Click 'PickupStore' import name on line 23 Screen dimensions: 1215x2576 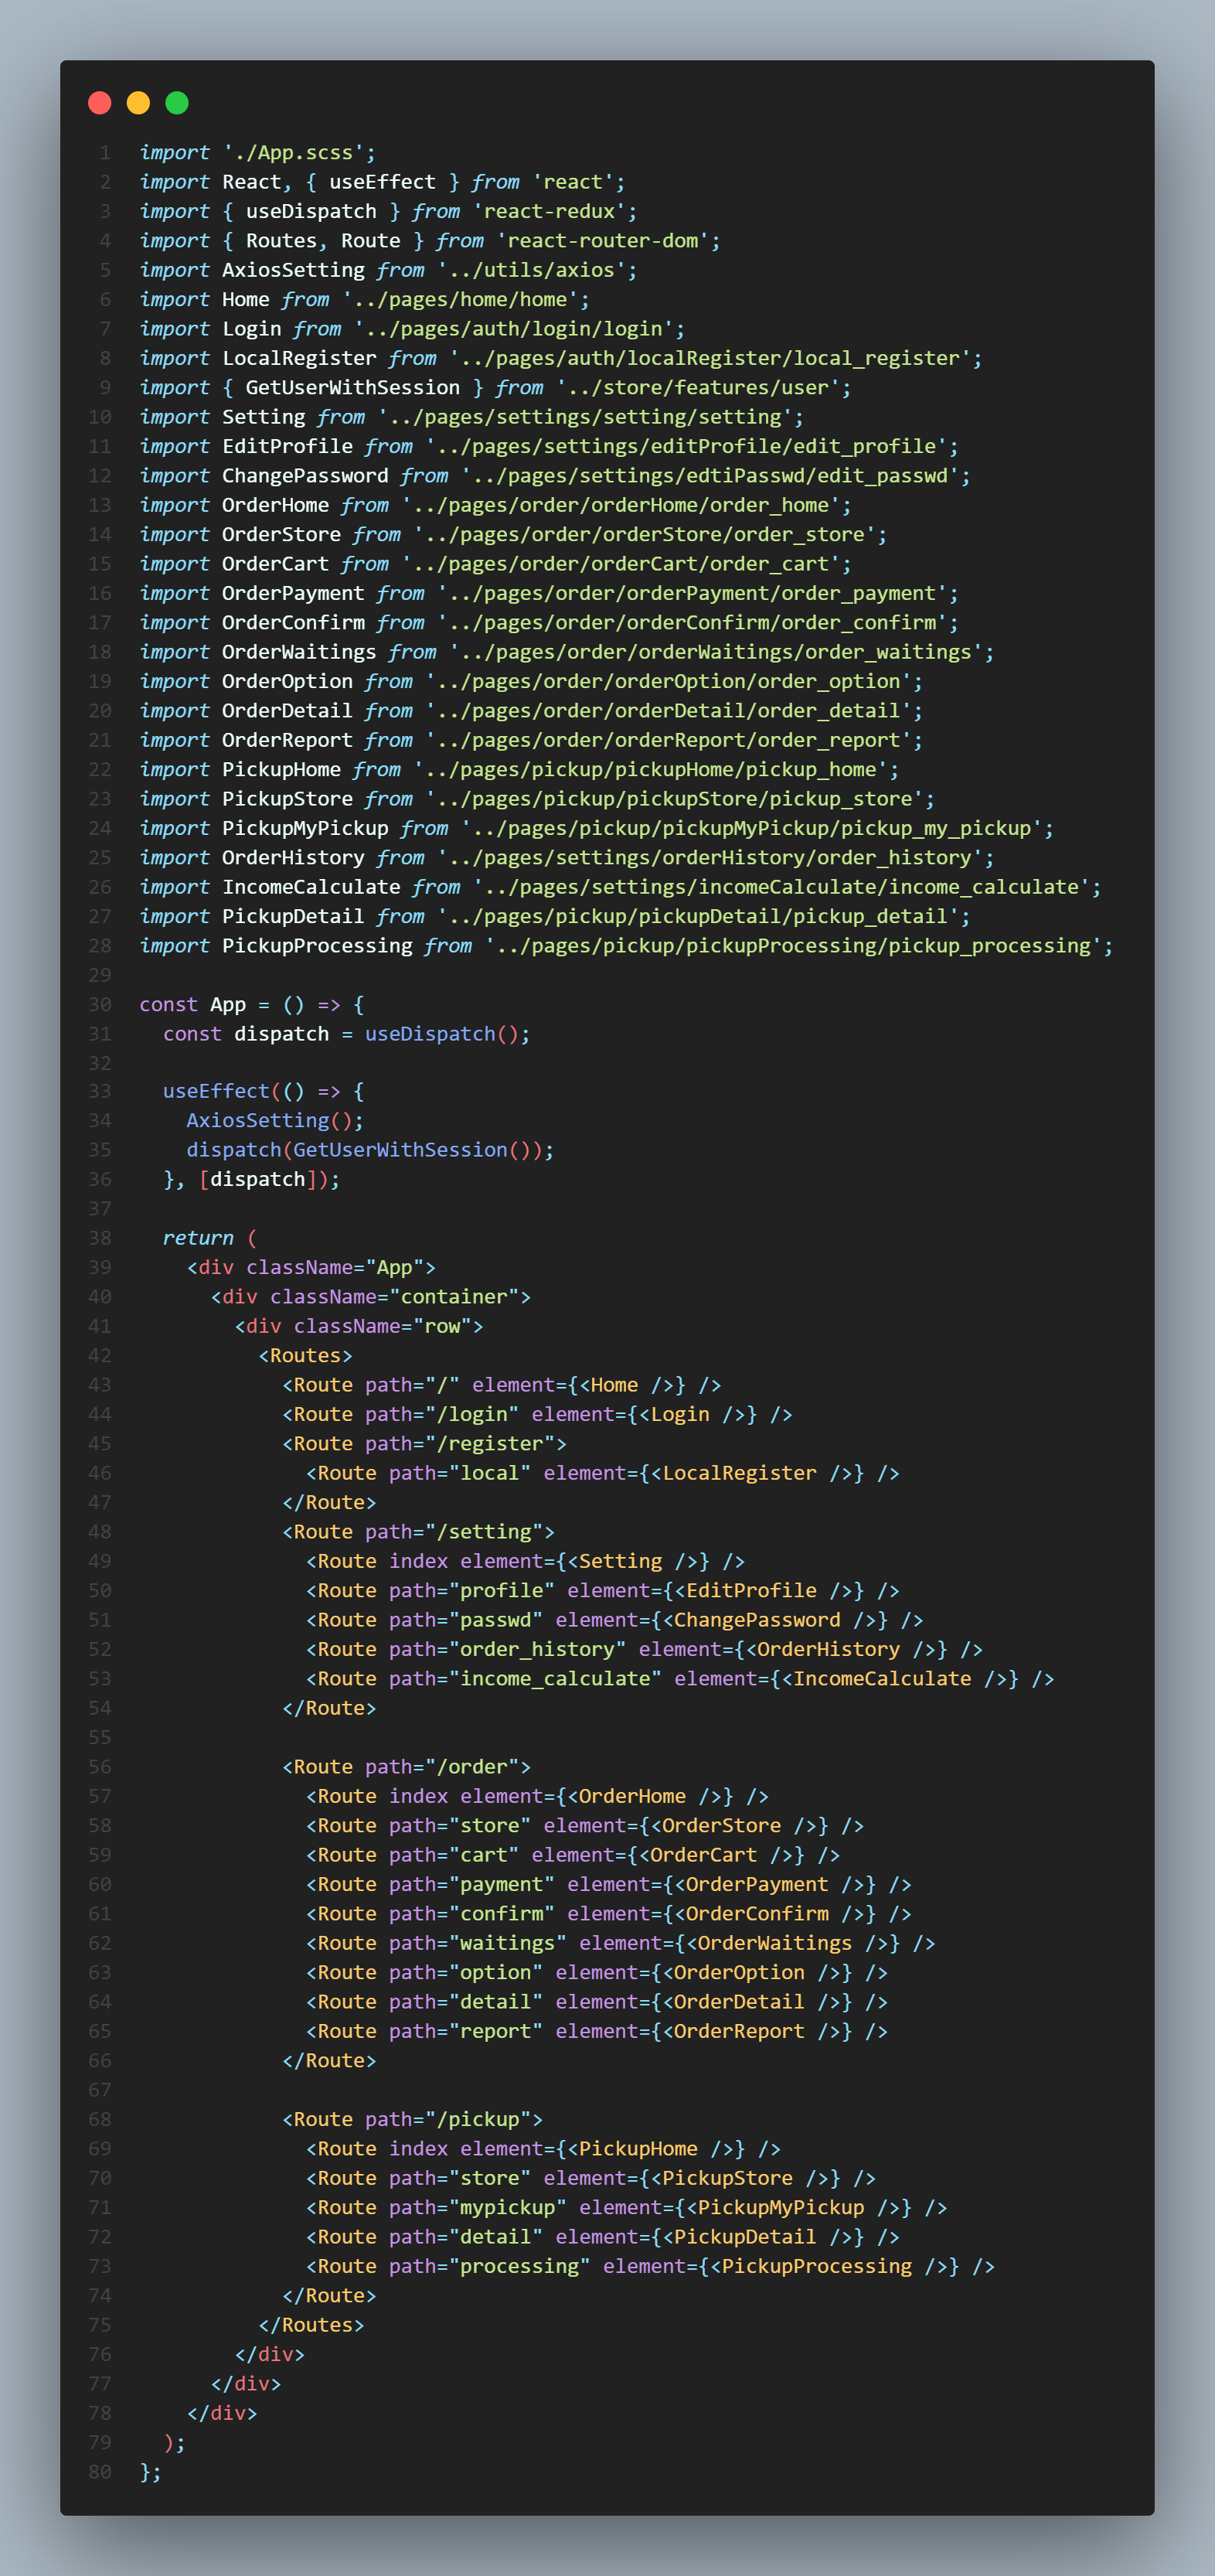[x=288, y=799]
